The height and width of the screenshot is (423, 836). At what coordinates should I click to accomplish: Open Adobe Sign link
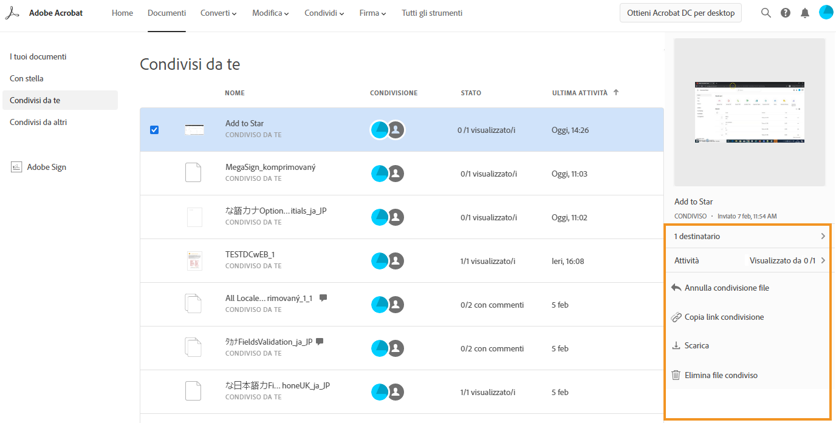[x=47, y=167]
